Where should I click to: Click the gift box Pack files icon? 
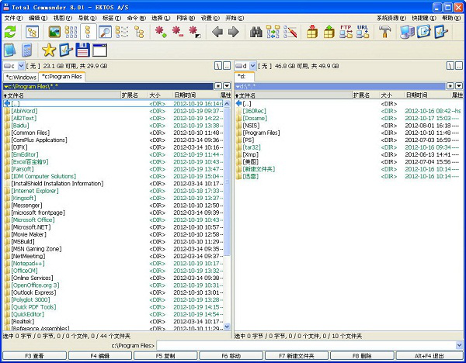click(x=311, y=32)
